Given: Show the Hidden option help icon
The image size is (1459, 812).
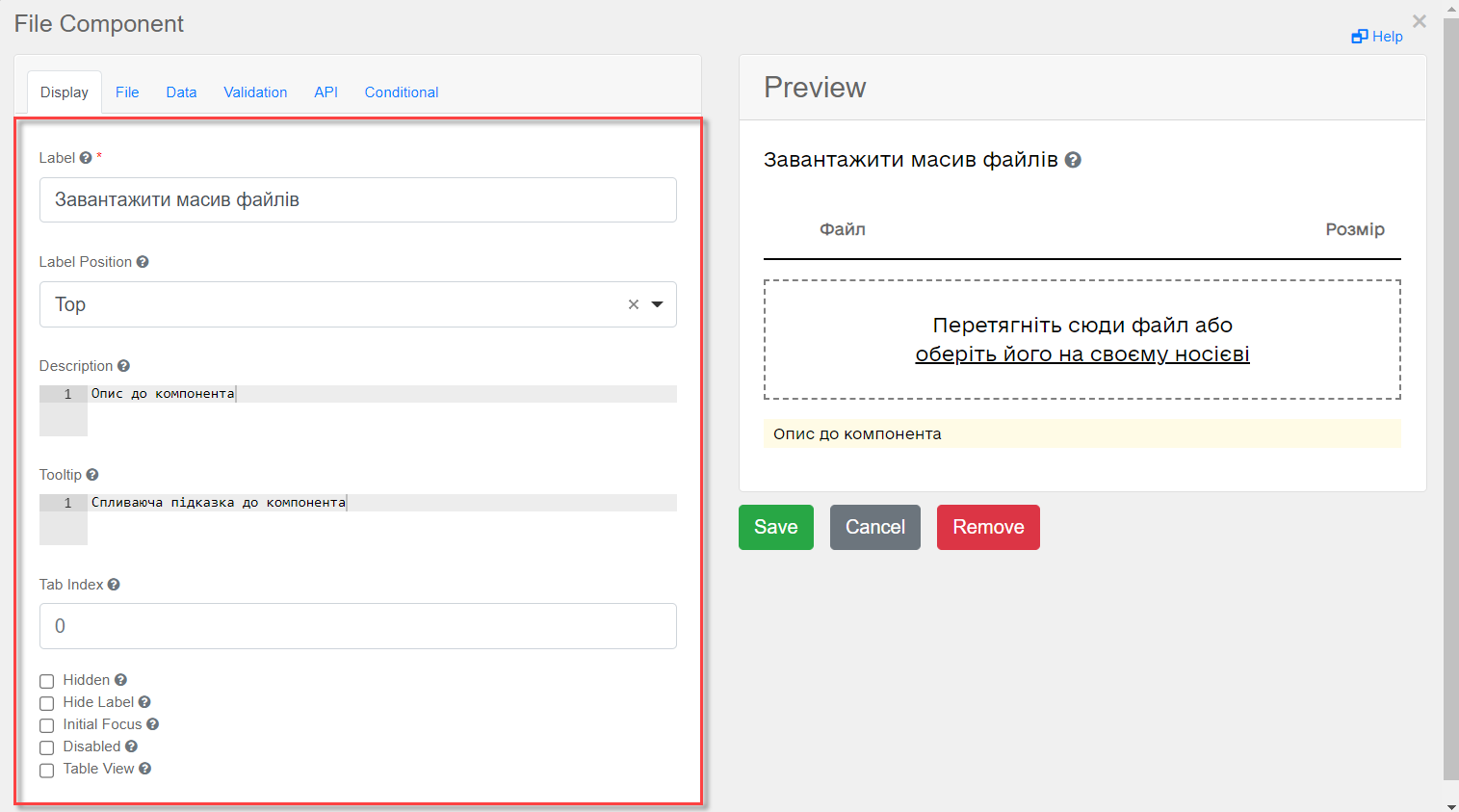Looking at the screenshot, I should coord(120,680).
